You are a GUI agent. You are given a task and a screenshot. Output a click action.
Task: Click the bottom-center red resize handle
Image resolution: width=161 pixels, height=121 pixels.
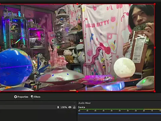[x=77, y=91]
